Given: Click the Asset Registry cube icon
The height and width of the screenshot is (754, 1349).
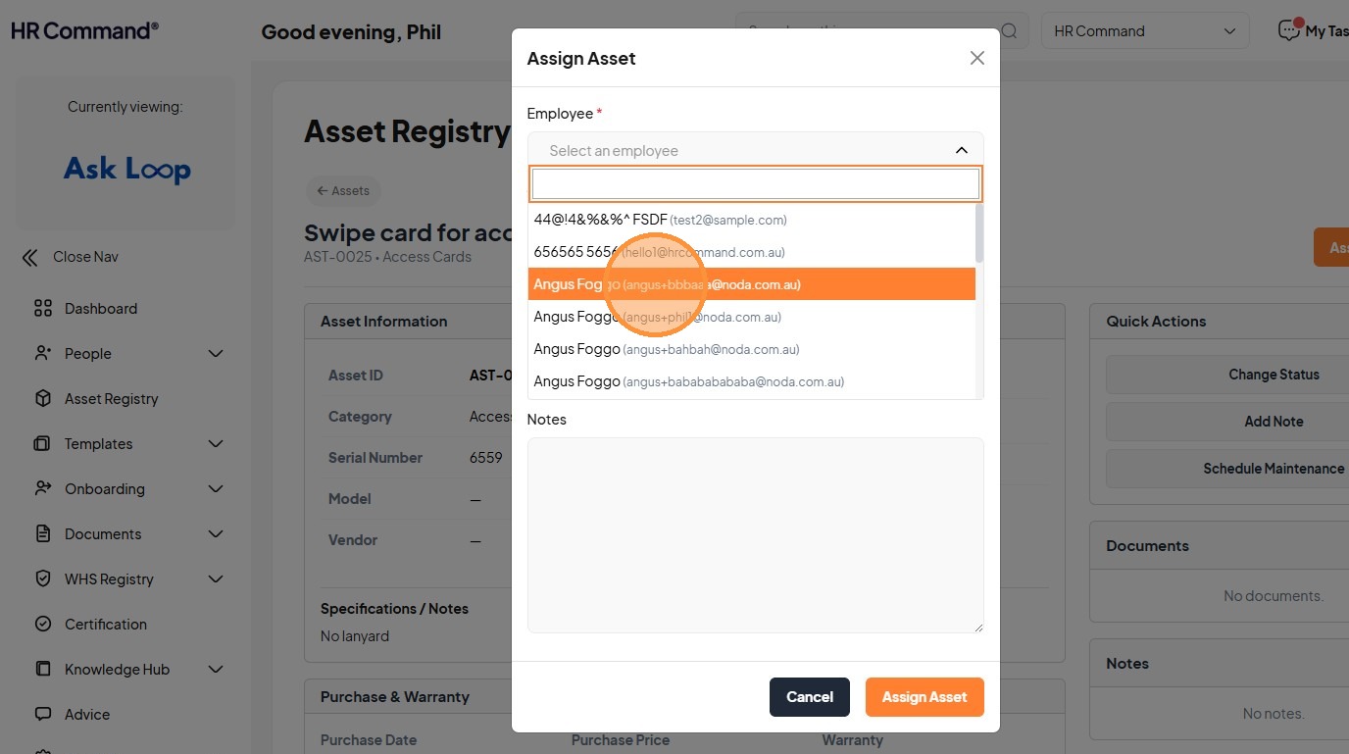Looking at the screenshot, I should 42,399.
